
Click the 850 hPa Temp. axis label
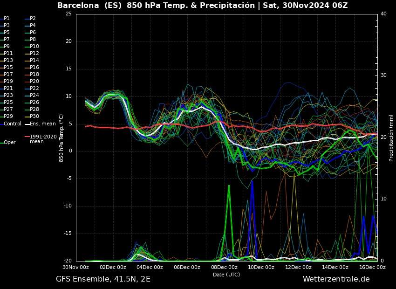tap(61, 138)
